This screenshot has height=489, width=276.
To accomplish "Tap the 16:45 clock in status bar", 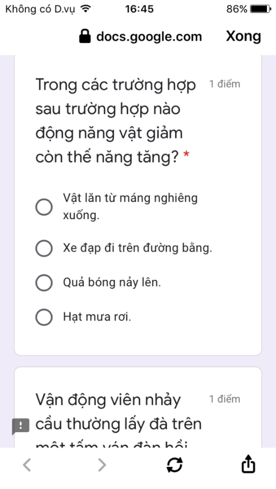I will click(139, 9).
